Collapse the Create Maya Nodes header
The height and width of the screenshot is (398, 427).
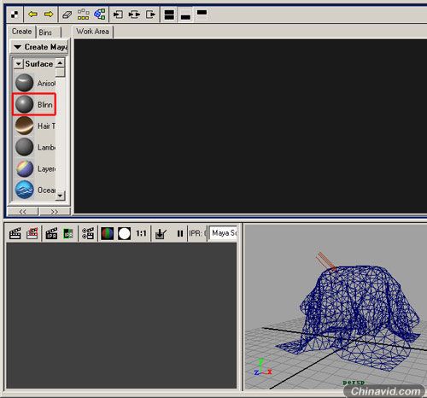pos(18,47)
